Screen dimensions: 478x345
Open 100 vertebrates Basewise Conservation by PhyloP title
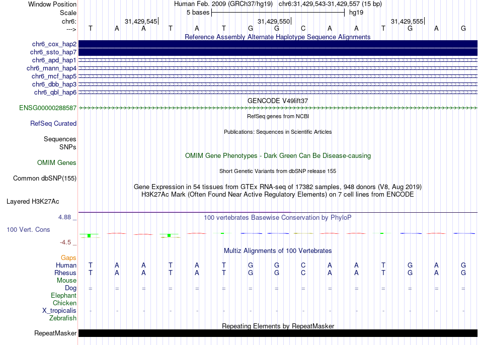click(x=278, y=218)
